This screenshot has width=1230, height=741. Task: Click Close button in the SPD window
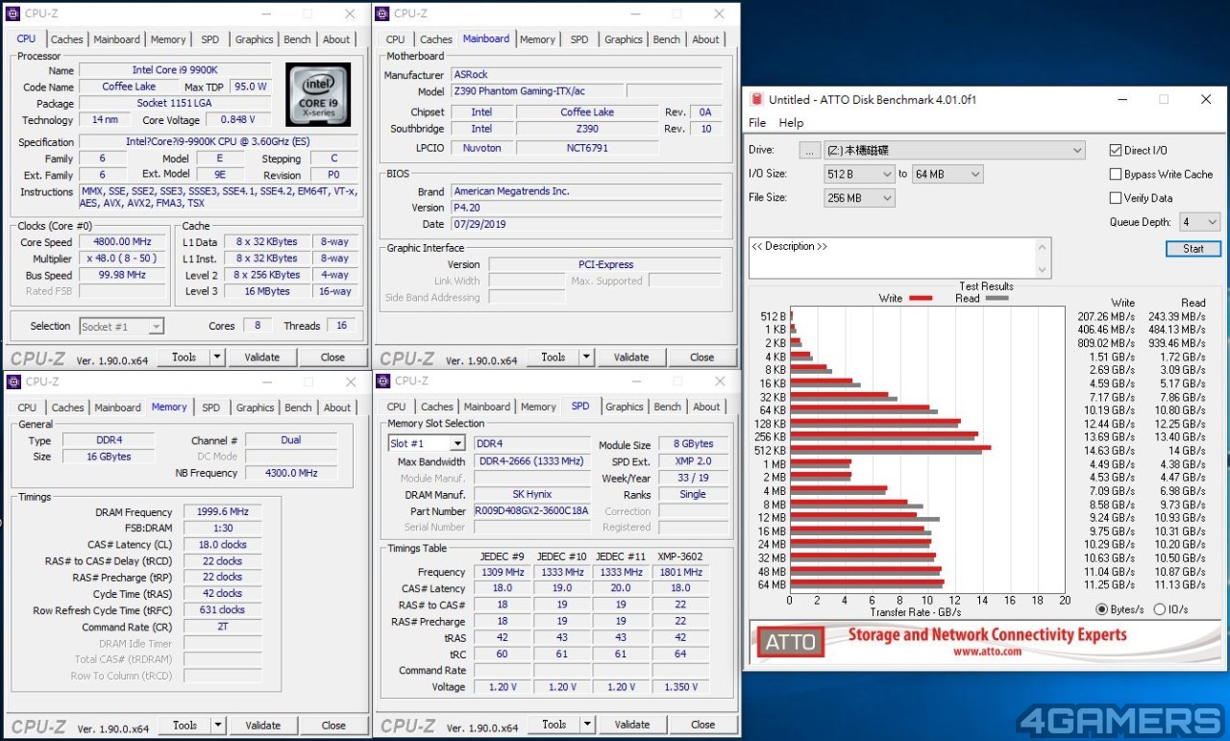coord(703,725)
